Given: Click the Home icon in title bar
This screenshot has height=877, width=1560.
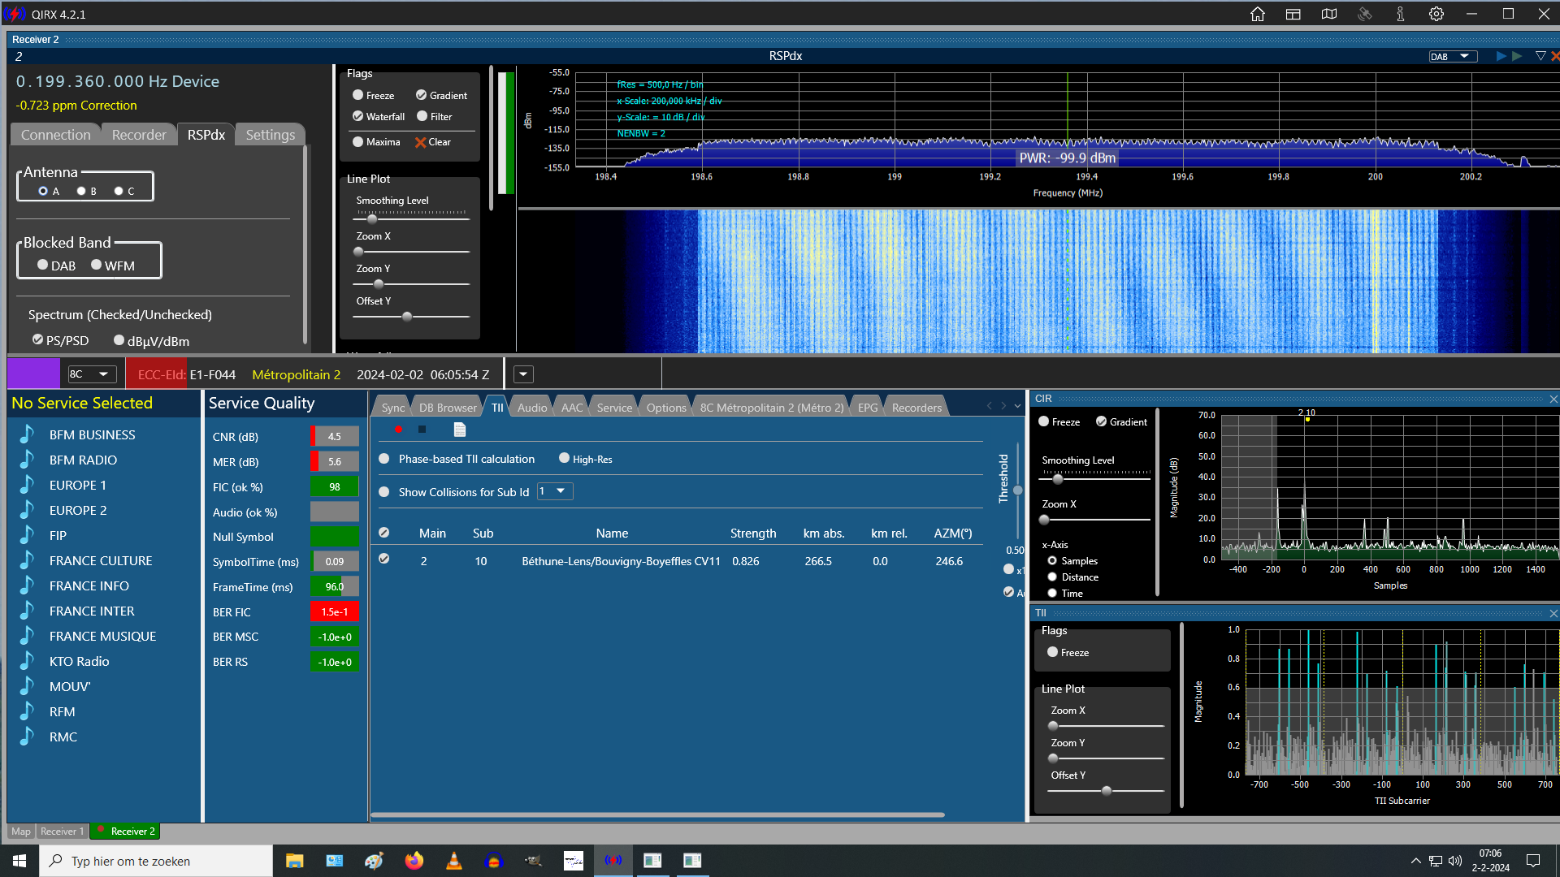Looking at the screenshot, I should click(1258, 14).
